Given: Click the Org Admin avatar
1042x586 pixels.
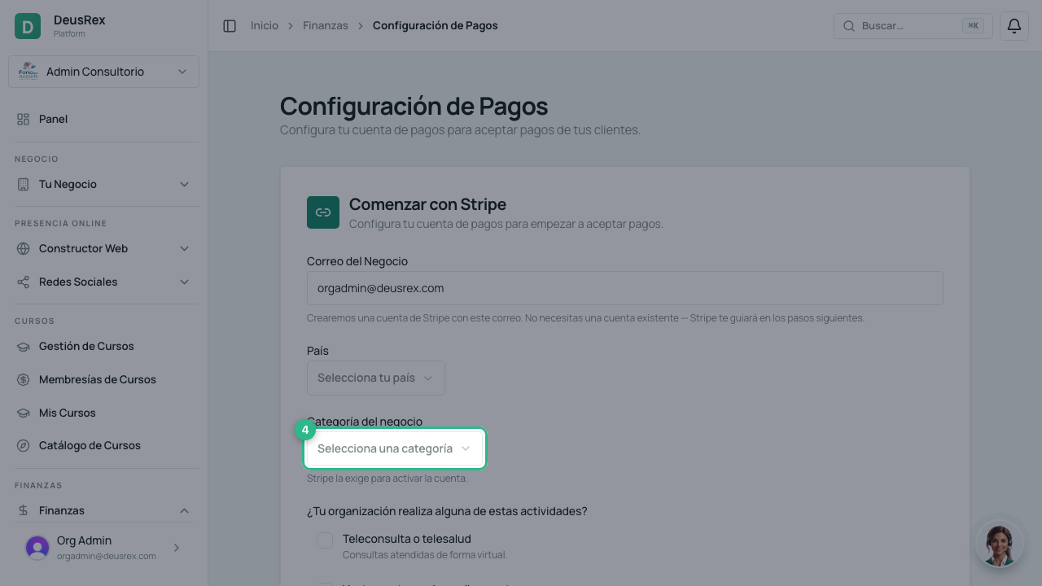Looking at the screenshot, I should coord(37,548).
